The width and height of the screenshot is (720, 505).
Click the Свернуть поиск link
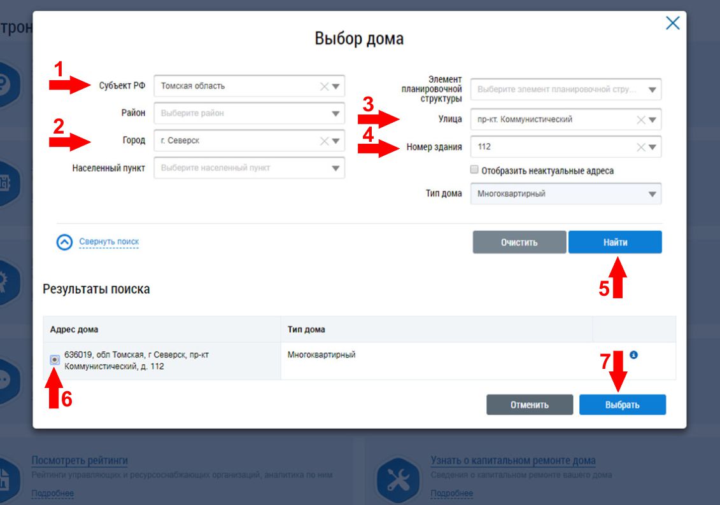coord(109,241)
